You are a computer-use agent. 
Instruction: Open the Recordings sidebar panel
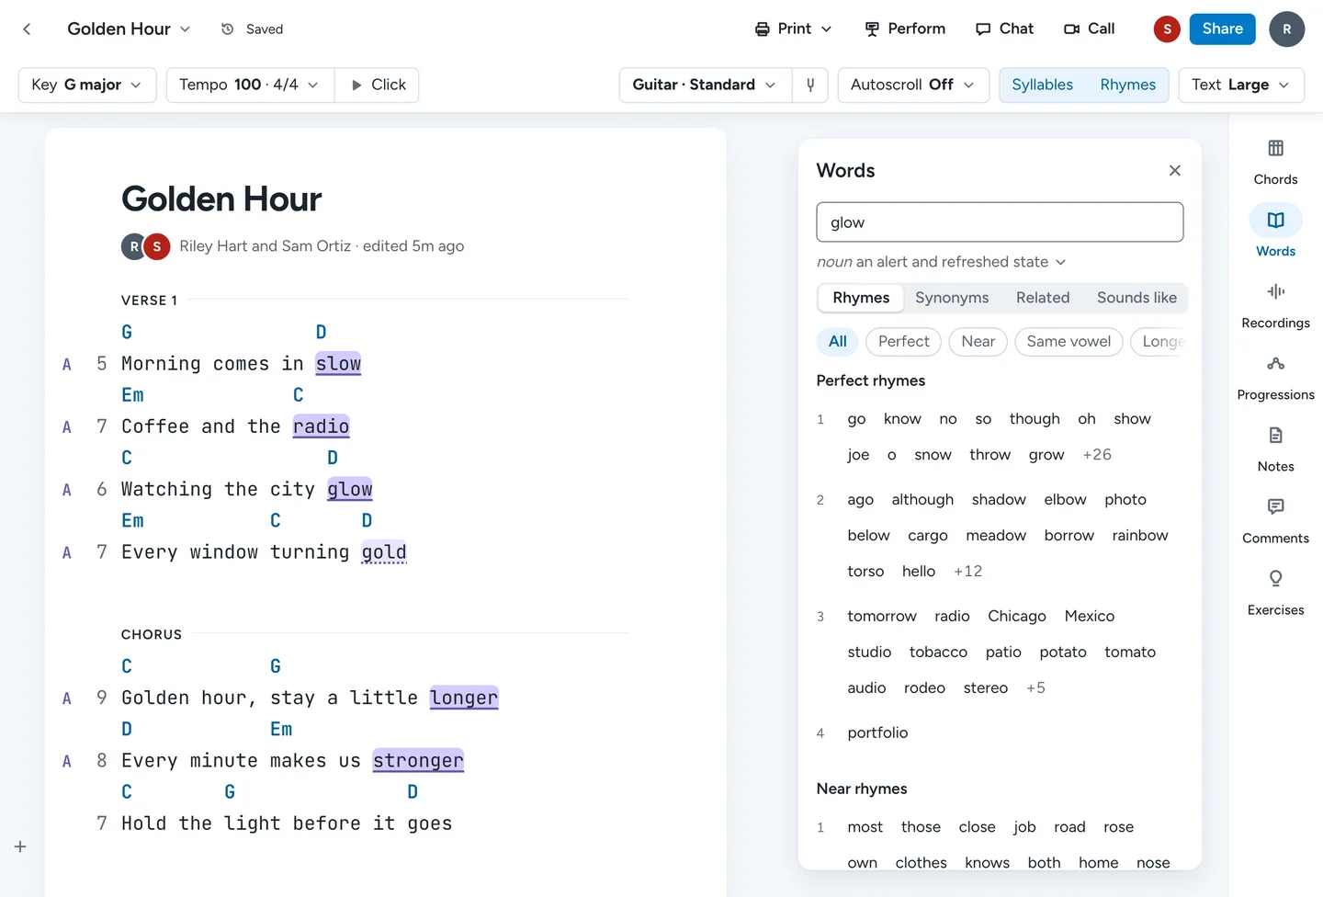tap(1275, 305)
